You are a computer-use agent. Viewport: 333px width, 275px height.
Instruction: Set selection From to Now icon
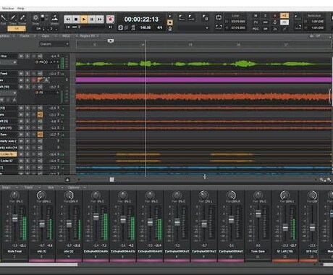pos(298,17)
